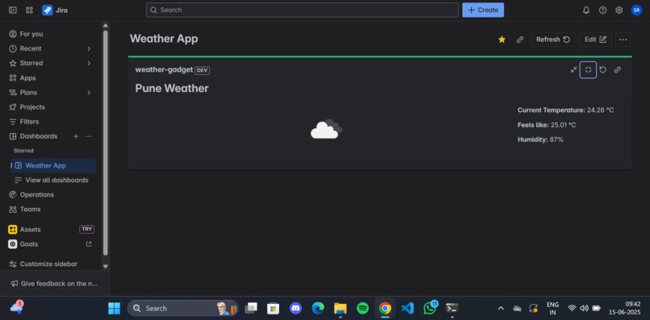Open Apps in the sidebar
This screenshot has width=650, height=320.
pyautogui.click(x=27, y=78)
